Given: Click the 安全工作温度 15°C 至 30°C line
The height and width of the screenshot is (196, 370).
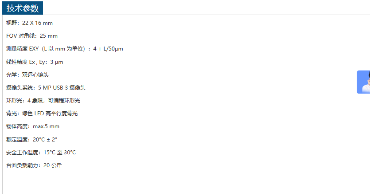Looking at the screenshot, I should click(x=41, y=153).
